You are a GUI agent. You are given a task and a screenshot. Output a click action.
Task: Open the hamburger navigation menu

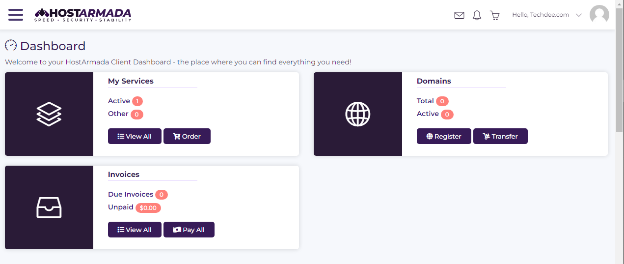[x=16, y=15]
